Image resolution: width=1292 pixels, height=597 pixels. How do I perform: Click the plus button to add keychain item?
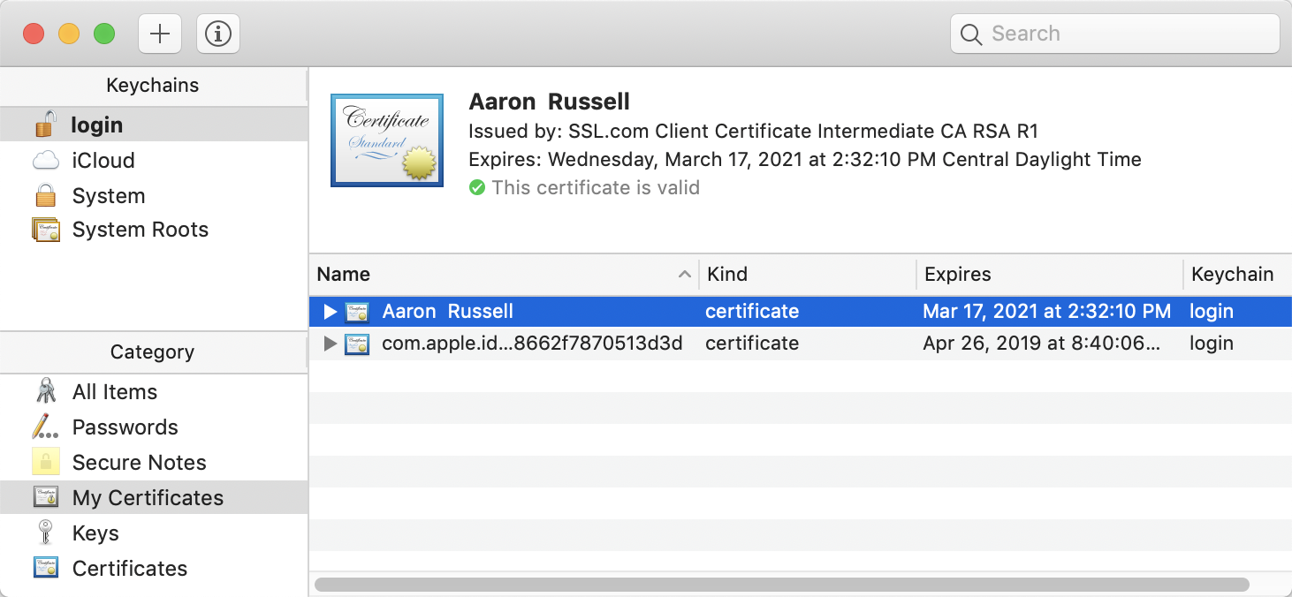pos(160,34)
